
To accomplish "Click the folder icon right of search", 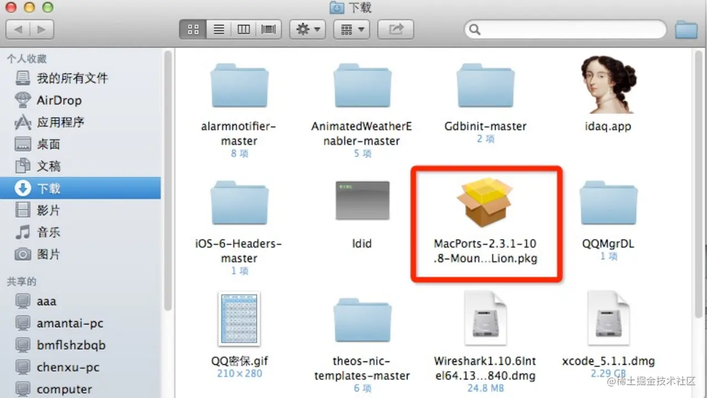I will click(686, 29).
